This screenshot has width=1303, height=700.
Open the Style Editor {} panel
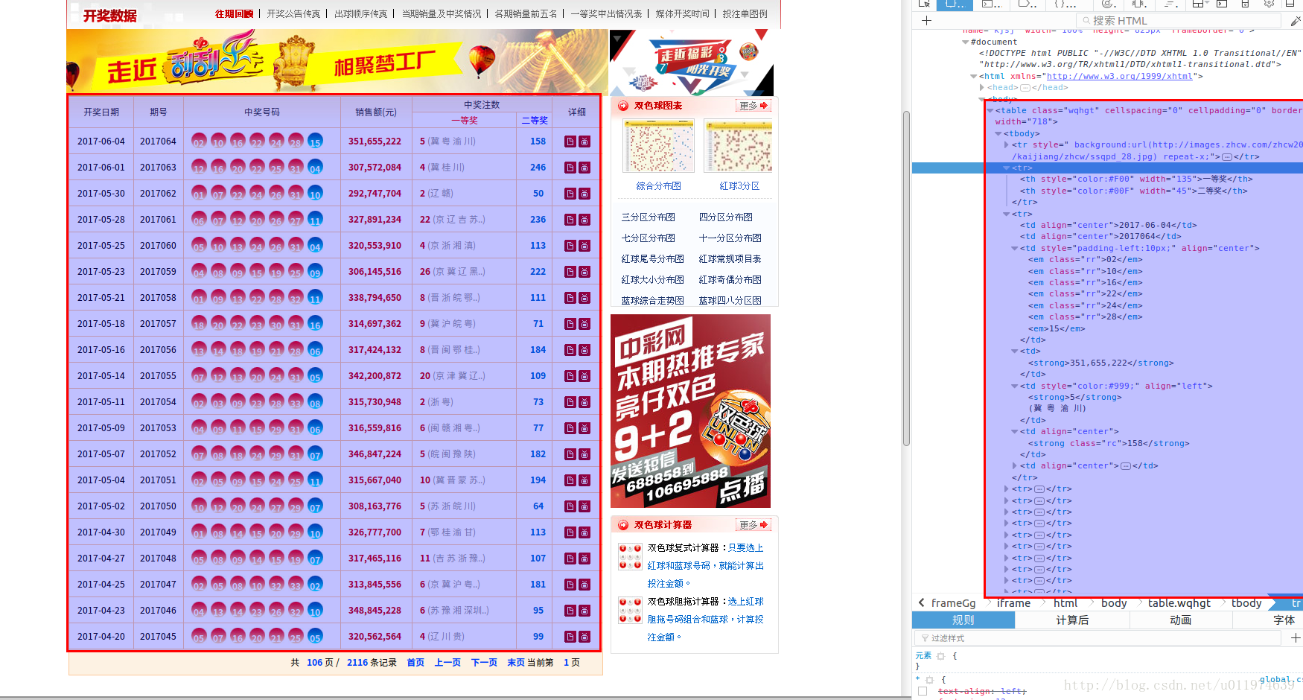[1059, 5]
